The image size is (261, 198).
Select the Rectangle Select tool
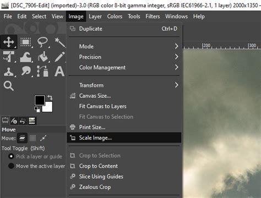[x=26, y=42]
